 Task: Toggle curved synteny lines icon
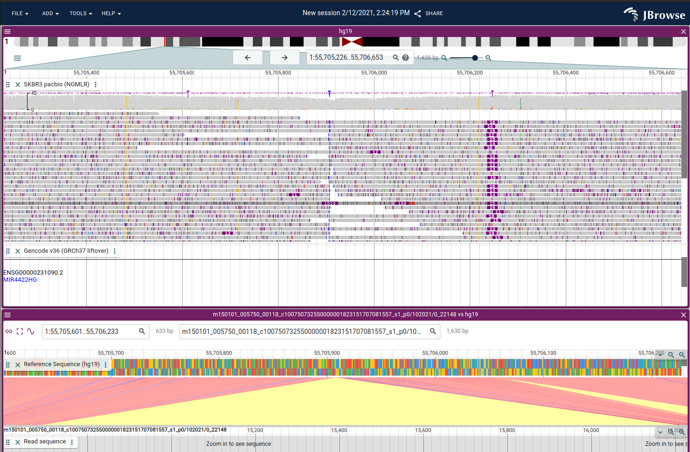pos(31,331)
